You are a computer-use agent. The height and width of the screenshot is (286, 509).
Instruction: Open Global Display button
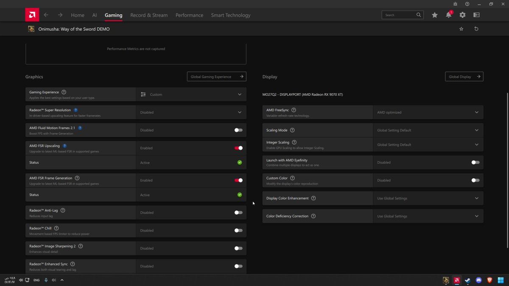tap(464, 77)
